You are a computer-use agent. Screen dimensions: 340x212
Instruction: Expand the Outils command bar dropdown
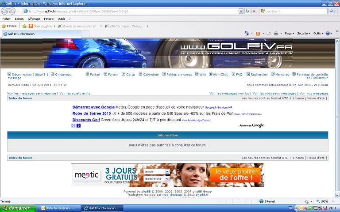[318, 33]
